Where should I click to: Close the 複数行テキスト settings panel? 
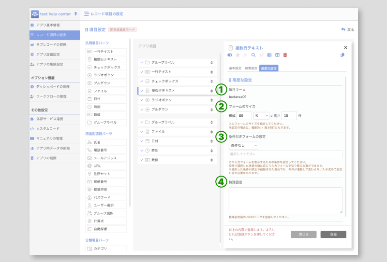[345, 47]
